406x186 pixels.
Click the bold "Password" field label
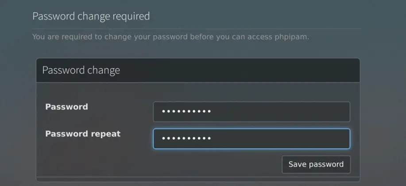click(66, 107)
